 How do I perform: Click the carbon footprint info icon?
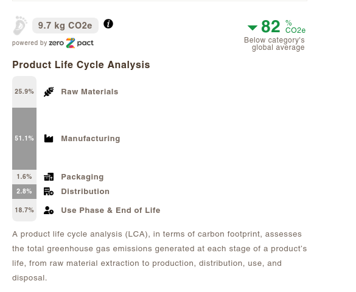point(108,24)
